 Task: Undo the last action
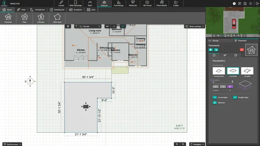[x=108, y=26]
